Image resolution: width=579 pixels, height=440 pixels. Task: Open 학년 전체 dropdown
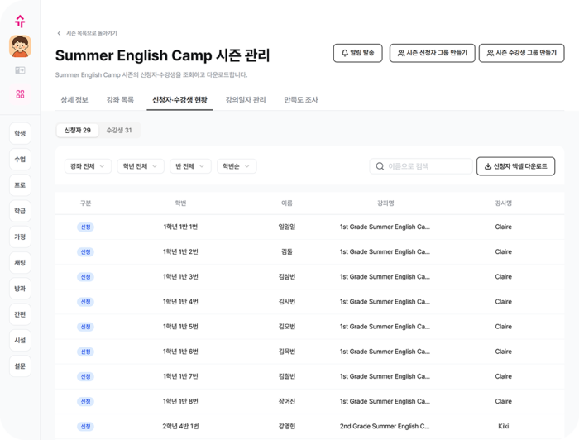pyautogui.click(x=141, y=166)
